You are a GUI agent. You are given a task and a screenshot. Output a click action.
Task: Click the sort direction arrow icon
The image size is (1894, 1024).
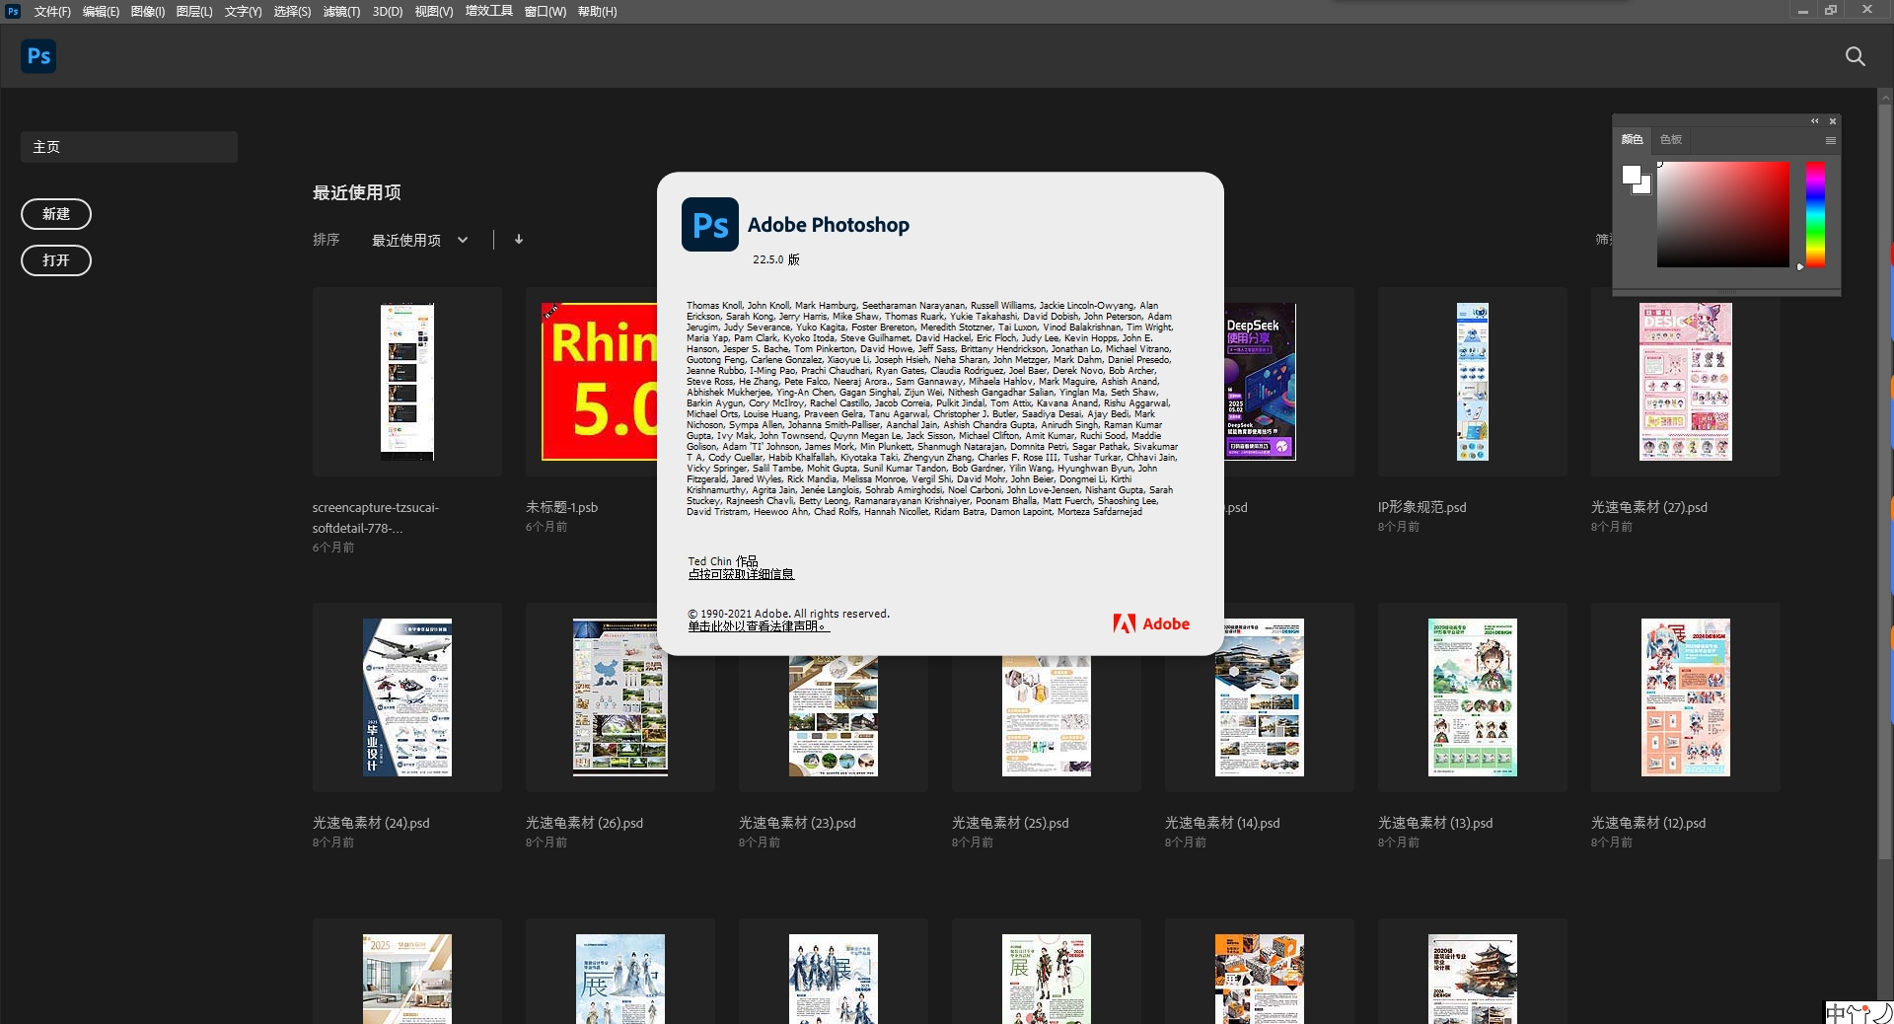tap(518, 240)
